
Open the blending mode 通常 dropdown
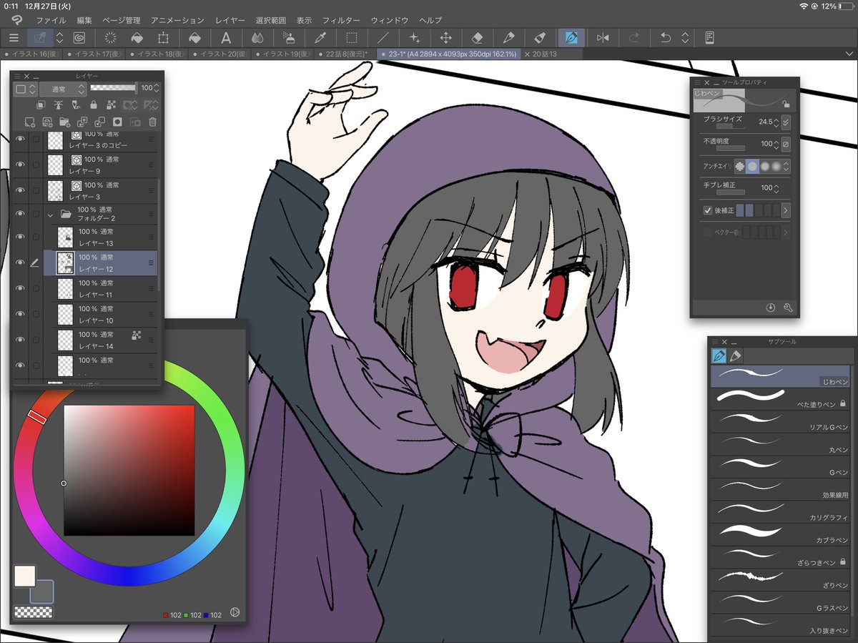63,89
